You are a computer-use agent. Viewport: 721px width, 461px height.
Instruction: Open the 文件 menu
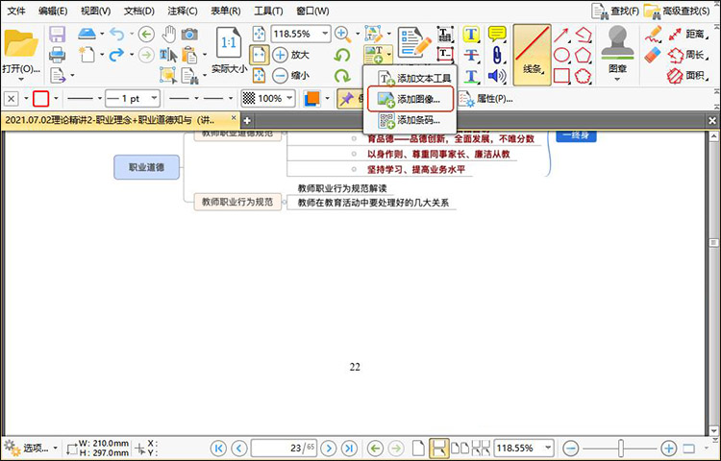click(16, 11)
